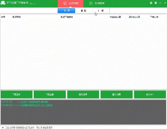The width and height of the screenshot is (167, 129).
Task: Click the fourth green button in the row
Action: (x=117, y=94)
